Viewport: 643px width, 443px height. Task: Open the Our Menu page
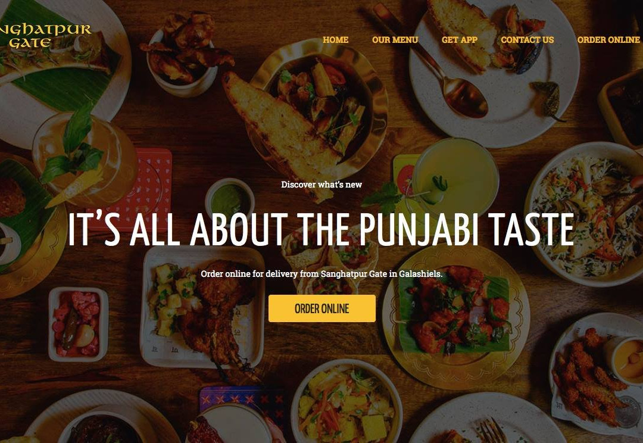[395, 40]
